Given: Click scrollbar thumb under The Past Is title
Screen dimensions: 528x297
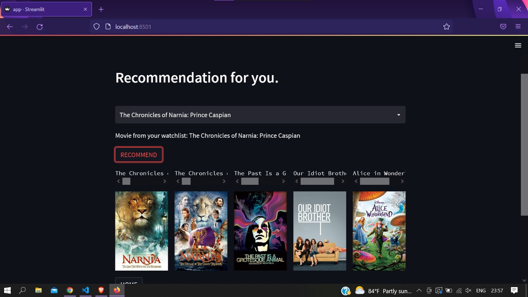Looking at the screenshot, I should (x=250, y=181).
